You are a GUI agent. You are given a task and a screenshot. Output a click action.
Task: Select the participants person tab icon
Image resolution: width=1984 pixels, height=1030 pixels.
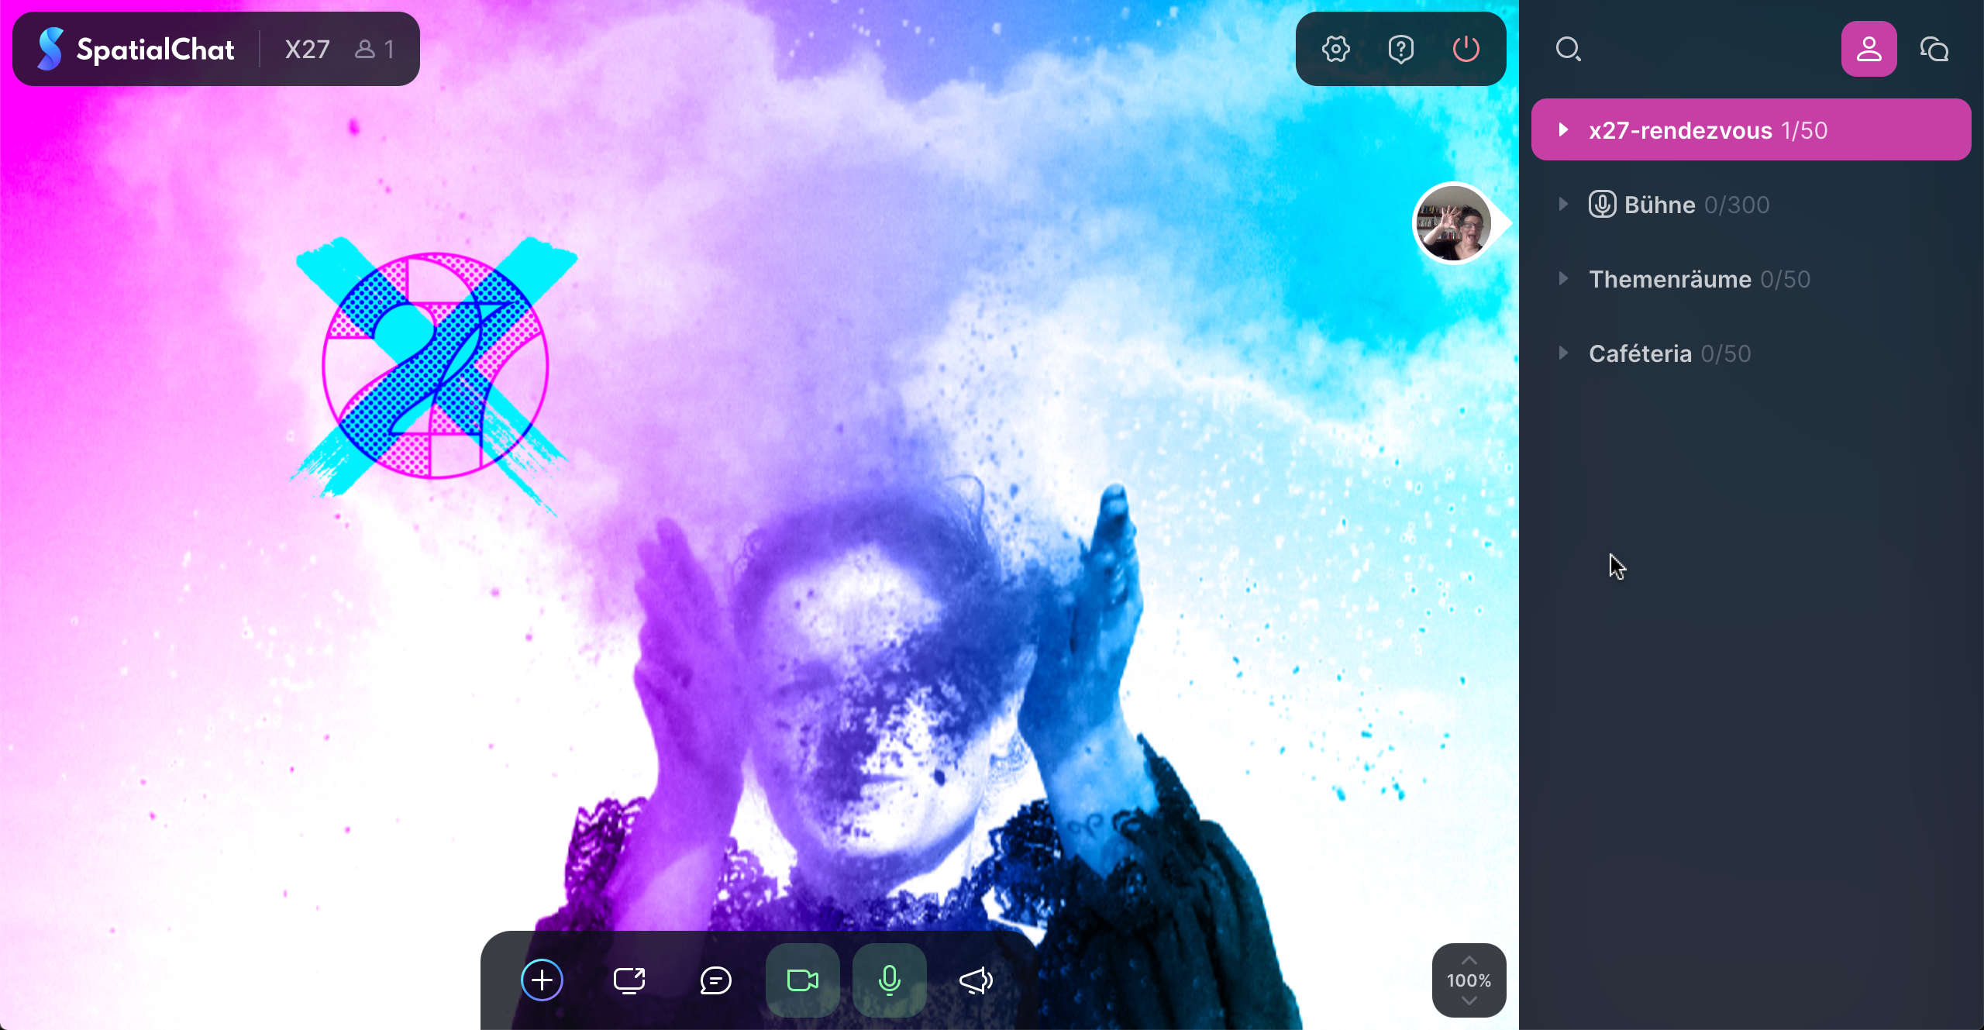pyautogui.click(x=1869, y=49)
